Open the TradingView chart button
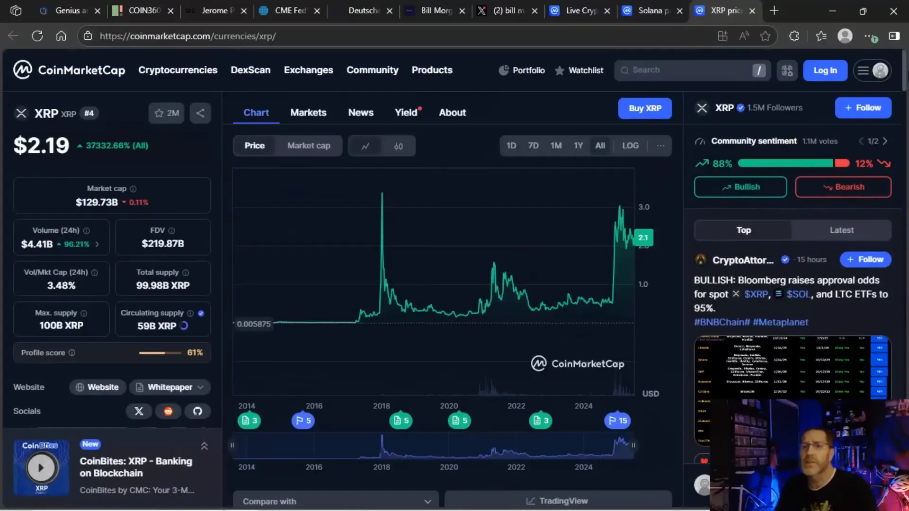 pyautogui.click(x=558, y=501)
